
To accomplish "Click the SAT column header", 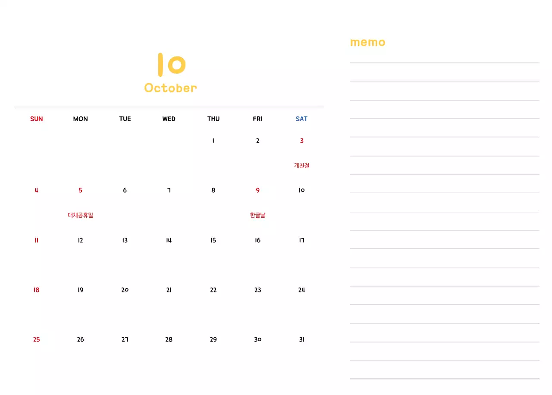I will click(x=301, y=119).
